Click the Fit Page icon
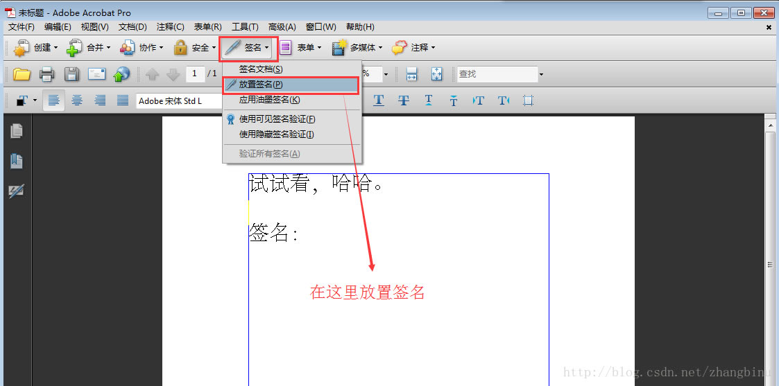The height and width of the screenshot is (386, 779). [x=436, y=74]
